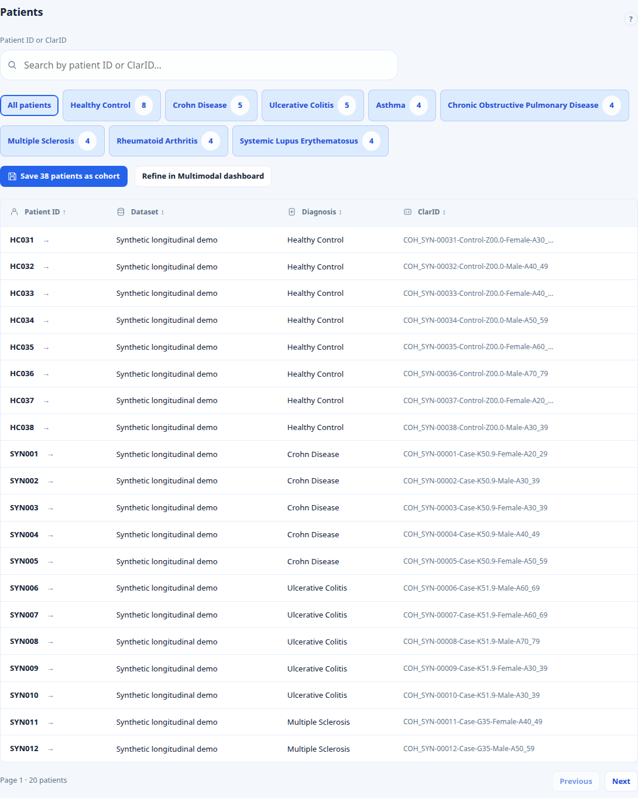Click ClarID COH_SYN-00011-Case-G35-Female-A40_49

473,722
